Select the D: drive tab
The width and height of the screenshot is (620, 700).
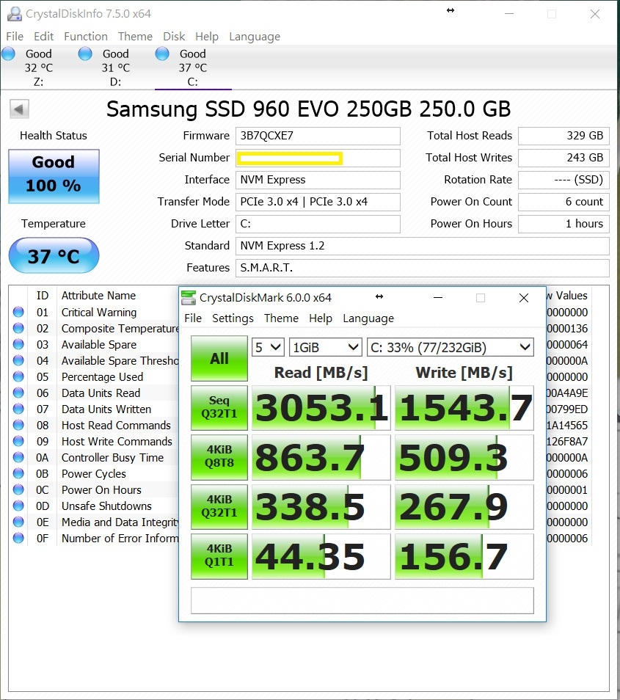pos(116,68)
